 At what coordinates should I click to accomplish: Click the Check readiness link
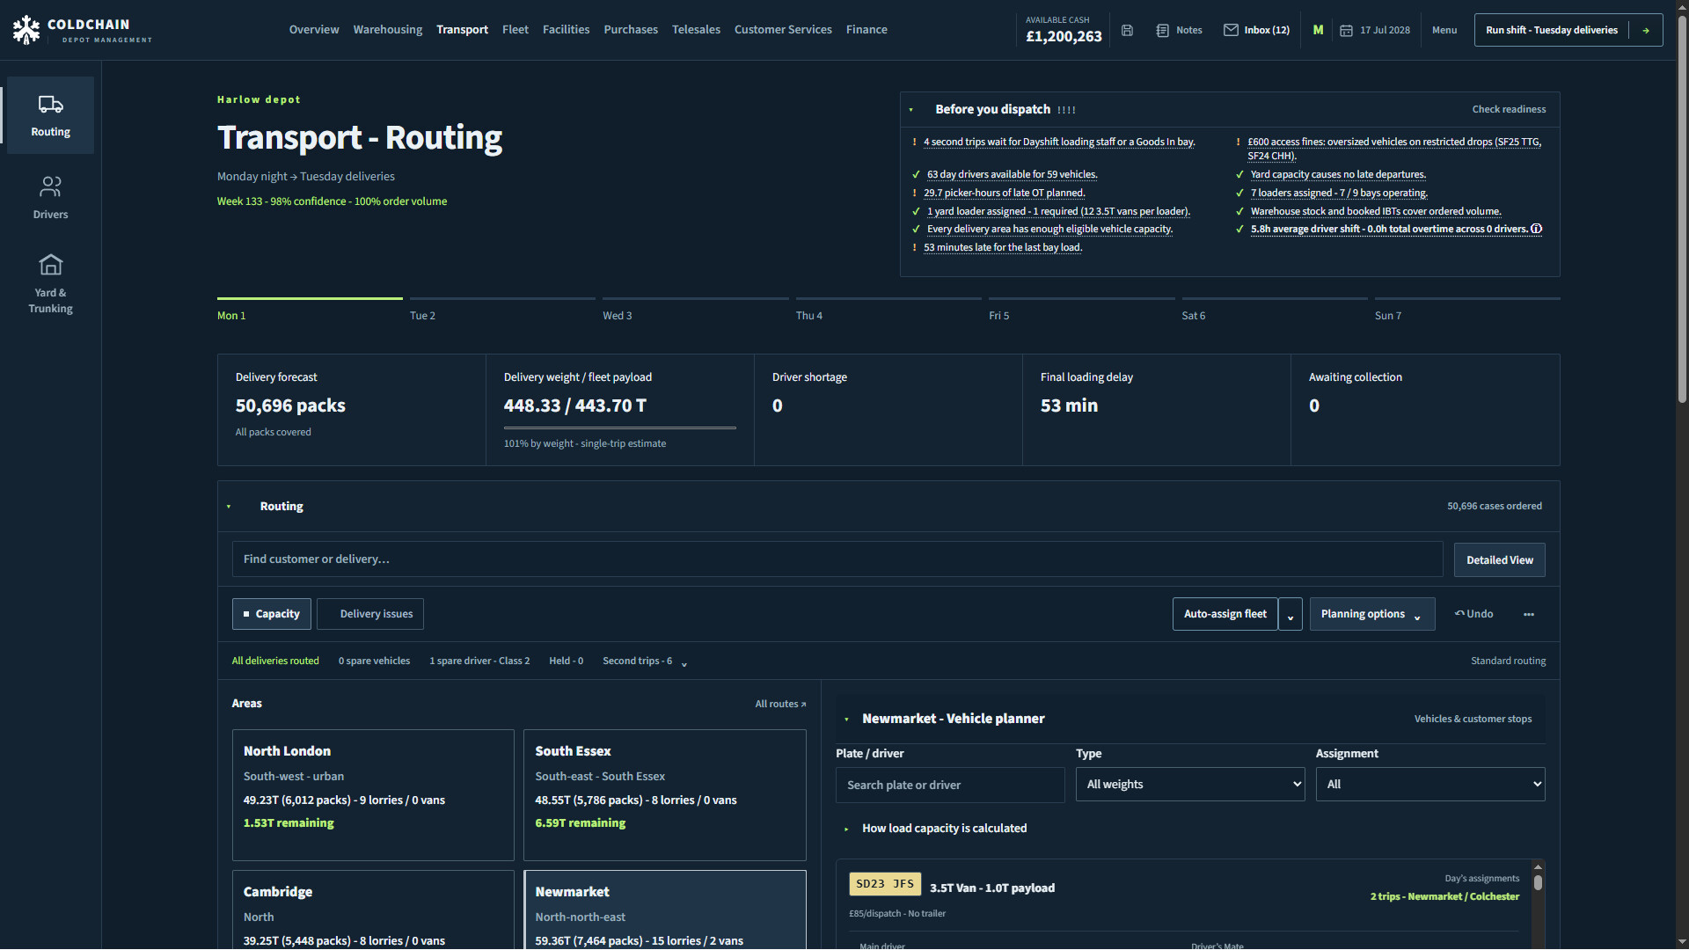[1509, 110]
